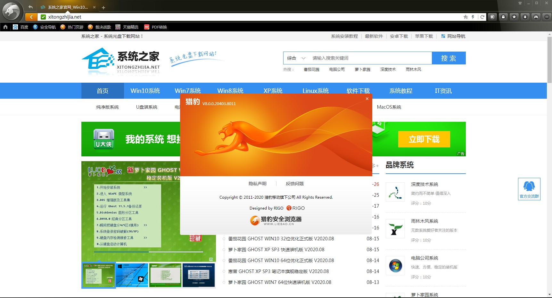Image resolution: width=552 pixels, height=298 pixels.
Task: Open U盘装系统 sub-navigation item
Action: coord(147,107)
